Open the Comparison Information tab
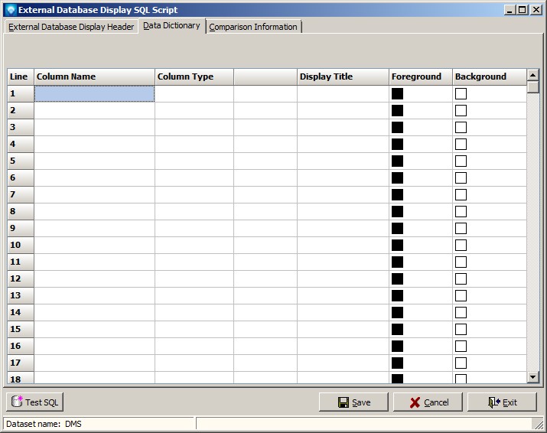Viewport: 547px width, 433px height. [x=252, y=27]
